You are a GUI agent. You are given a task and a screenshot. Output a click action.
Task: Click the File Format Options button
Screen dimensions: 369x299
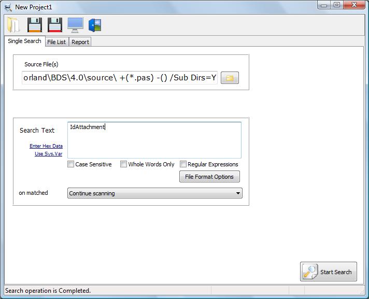click(x=209, y=177)
